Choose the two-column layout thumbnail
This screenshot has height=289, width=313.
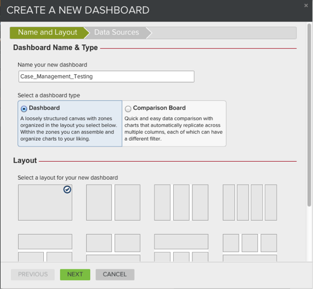(x=113, y=203)
